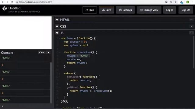Fold the createGame function block

[60, 52]
